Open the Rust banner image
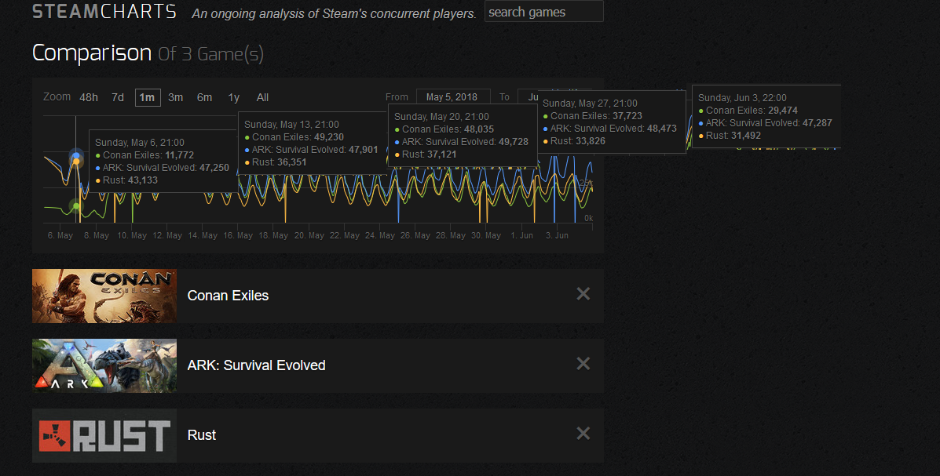940x476 pixels. point(104,435)
